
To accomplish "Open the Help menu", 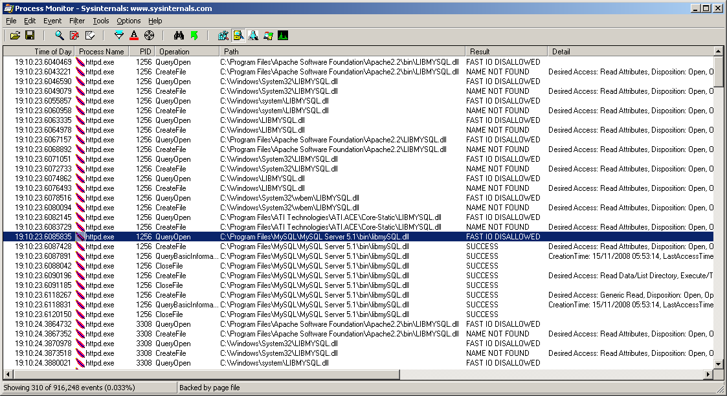I will pyautogui.click(x=155, y=21).
